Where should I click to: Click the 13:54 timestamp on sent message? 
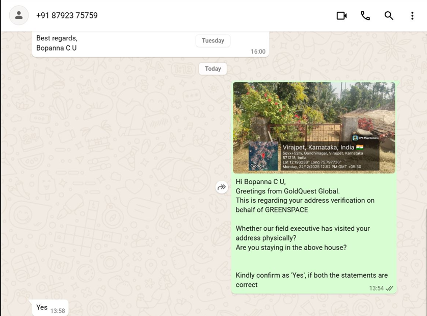(376, 288)
